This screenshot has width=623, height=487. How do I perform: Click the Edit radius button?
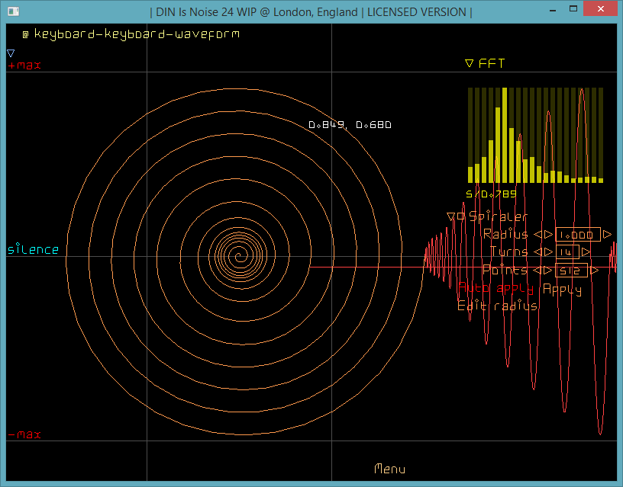tap(497, 306)
